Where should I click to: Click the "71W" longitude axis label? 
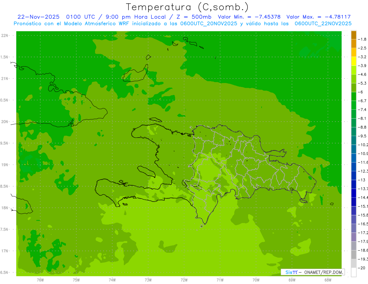click(220, 280)
